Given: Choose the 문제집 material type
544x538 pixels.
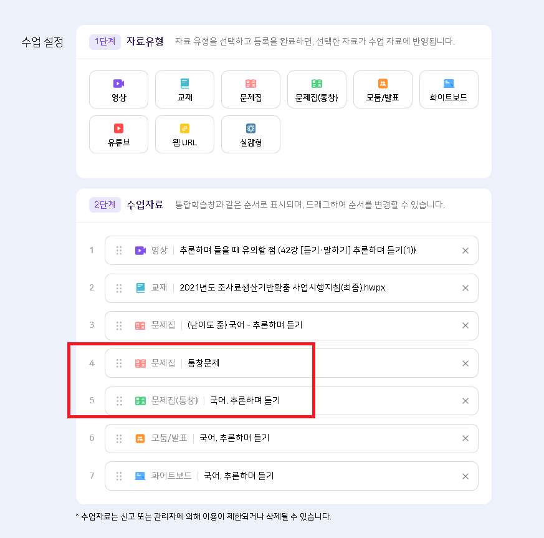Looking at the screenshot, I should pyautogui.click(x=251, y=90).
